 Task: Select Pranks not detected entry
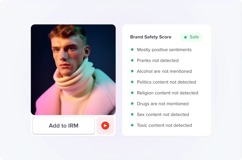click(158, 61)
